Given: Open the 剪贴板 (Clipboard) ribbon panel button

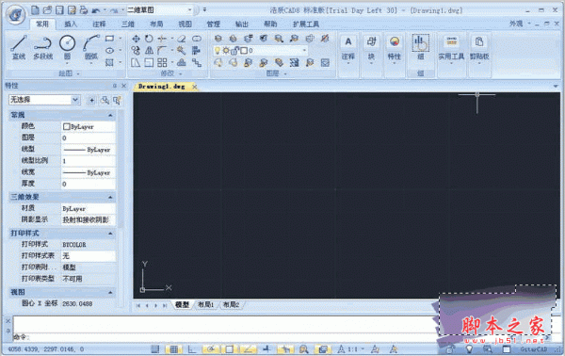Looking at the screenshot, I should (x=479, y=50).
